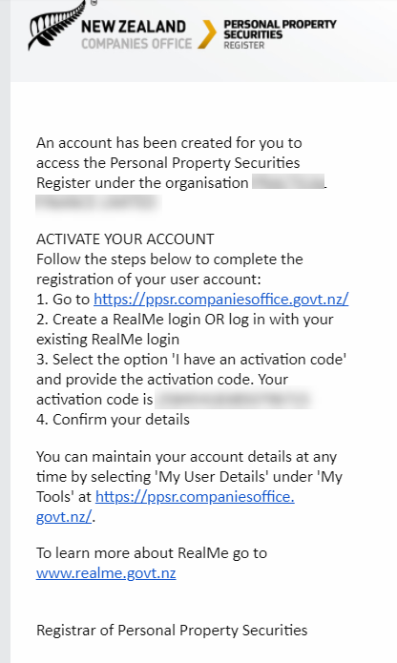Click the gray COMPANIES OFFICE logo text
397x663 pixels.
click(x=136, y=44)
